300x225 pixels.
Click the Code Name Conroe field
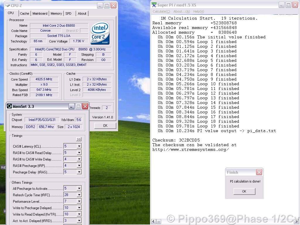point(45,30)
